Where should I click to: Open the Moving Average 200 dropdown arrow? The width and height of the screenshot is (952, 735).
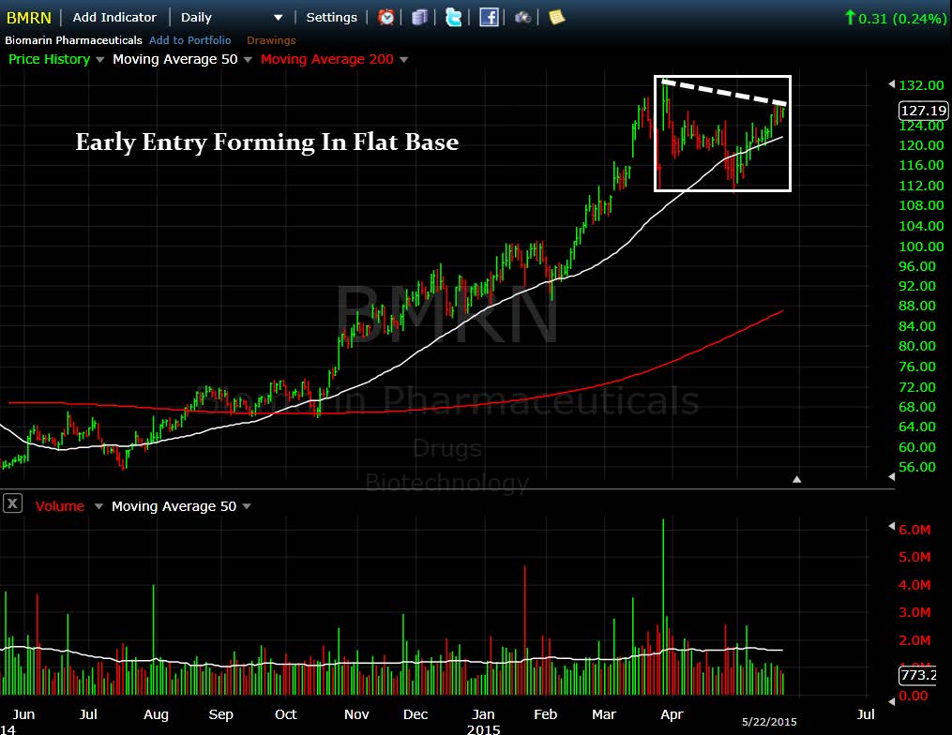click(x=403, y=59)
